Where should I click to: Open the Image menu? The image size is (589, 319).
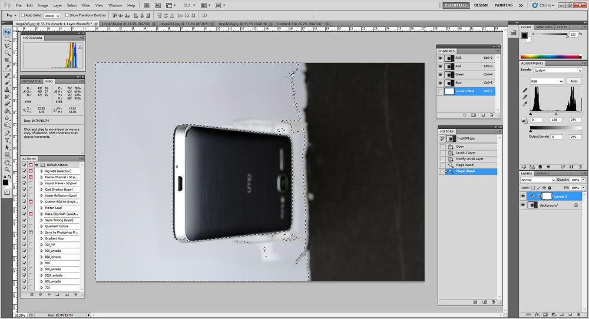43,6
